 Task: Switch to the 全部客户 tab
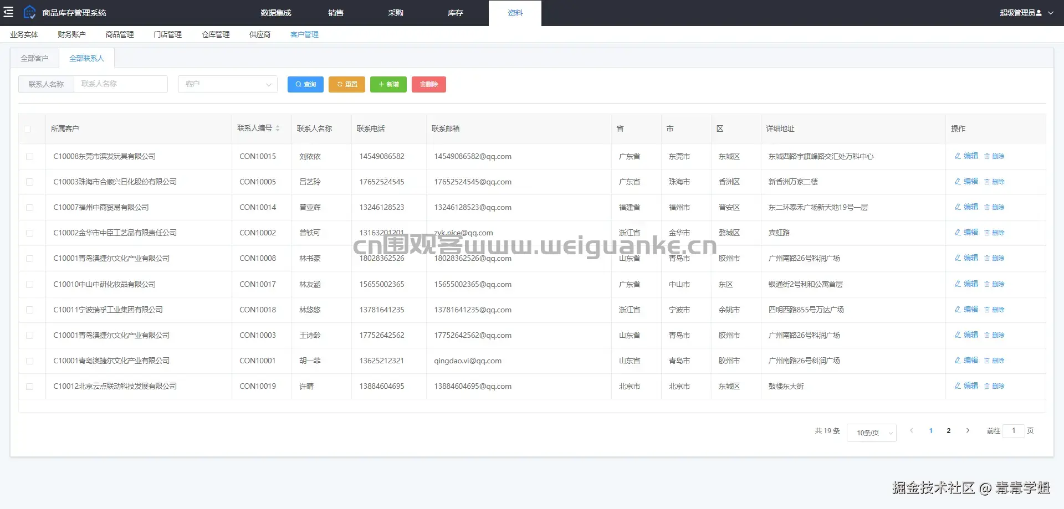click(35, 58)
